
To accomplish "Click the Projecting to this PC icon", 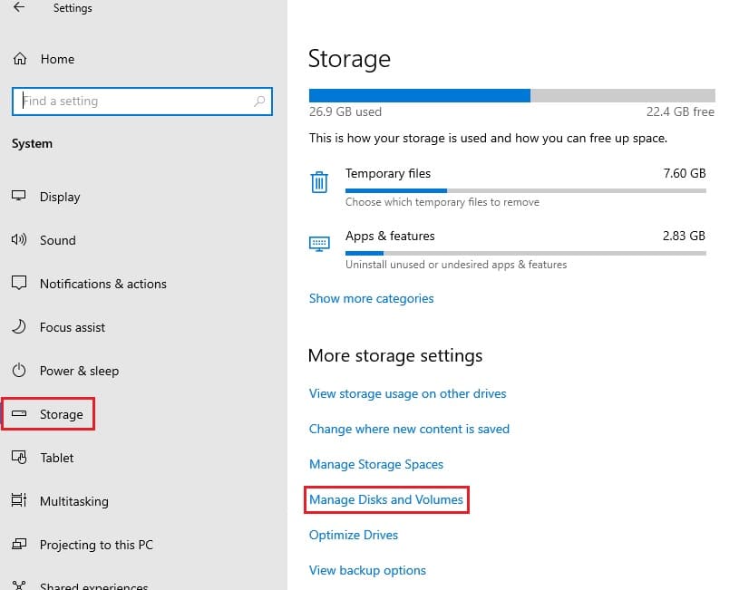I will click(x=19, y=545).
